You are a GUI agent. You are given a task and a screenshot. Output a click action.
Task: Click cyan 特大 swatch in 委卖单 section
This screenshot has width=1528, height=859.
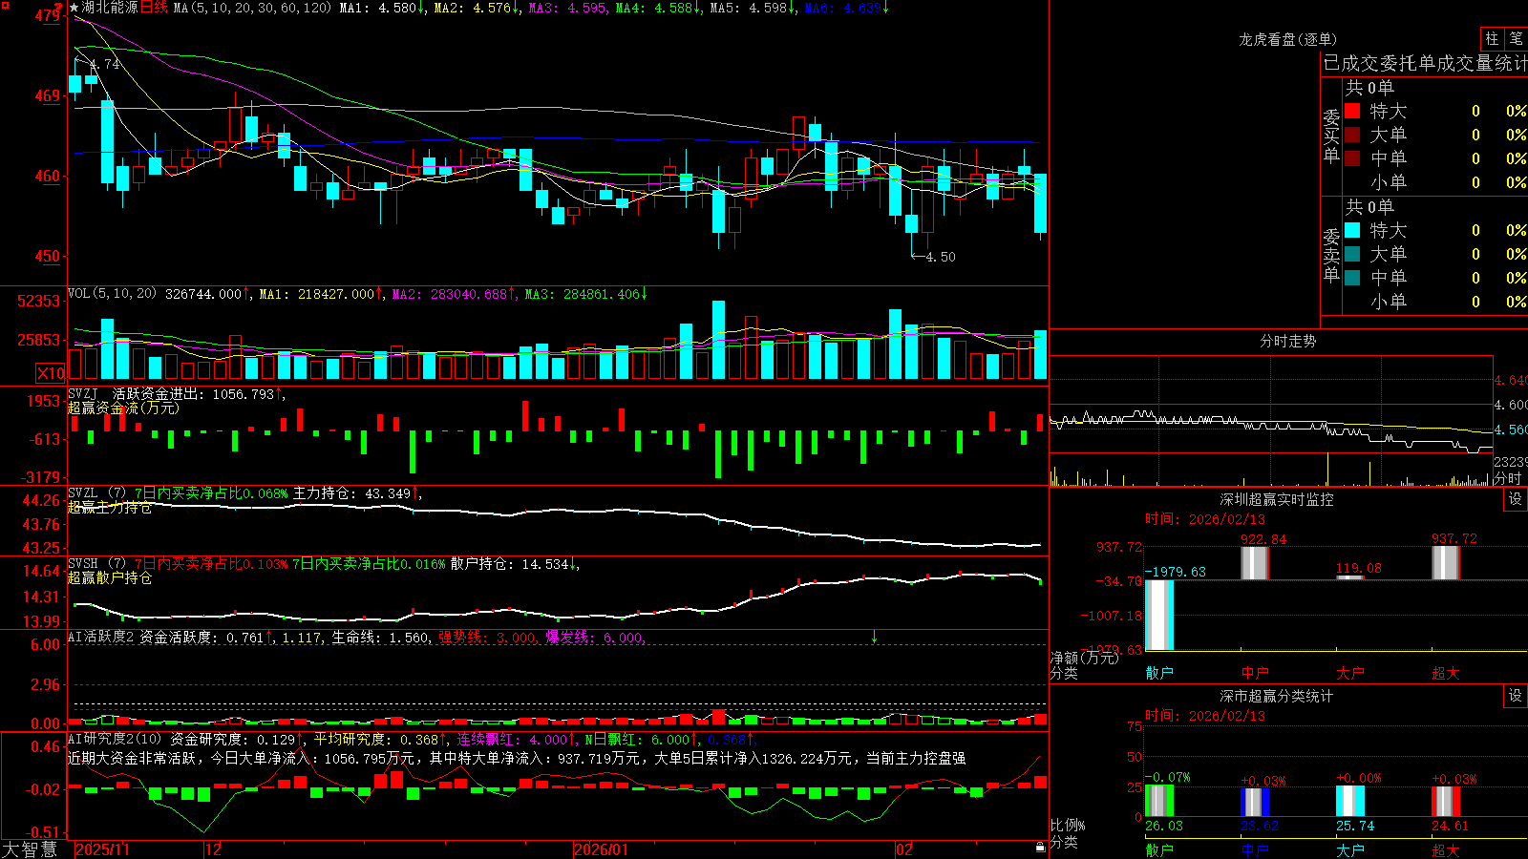[1352, 230]
